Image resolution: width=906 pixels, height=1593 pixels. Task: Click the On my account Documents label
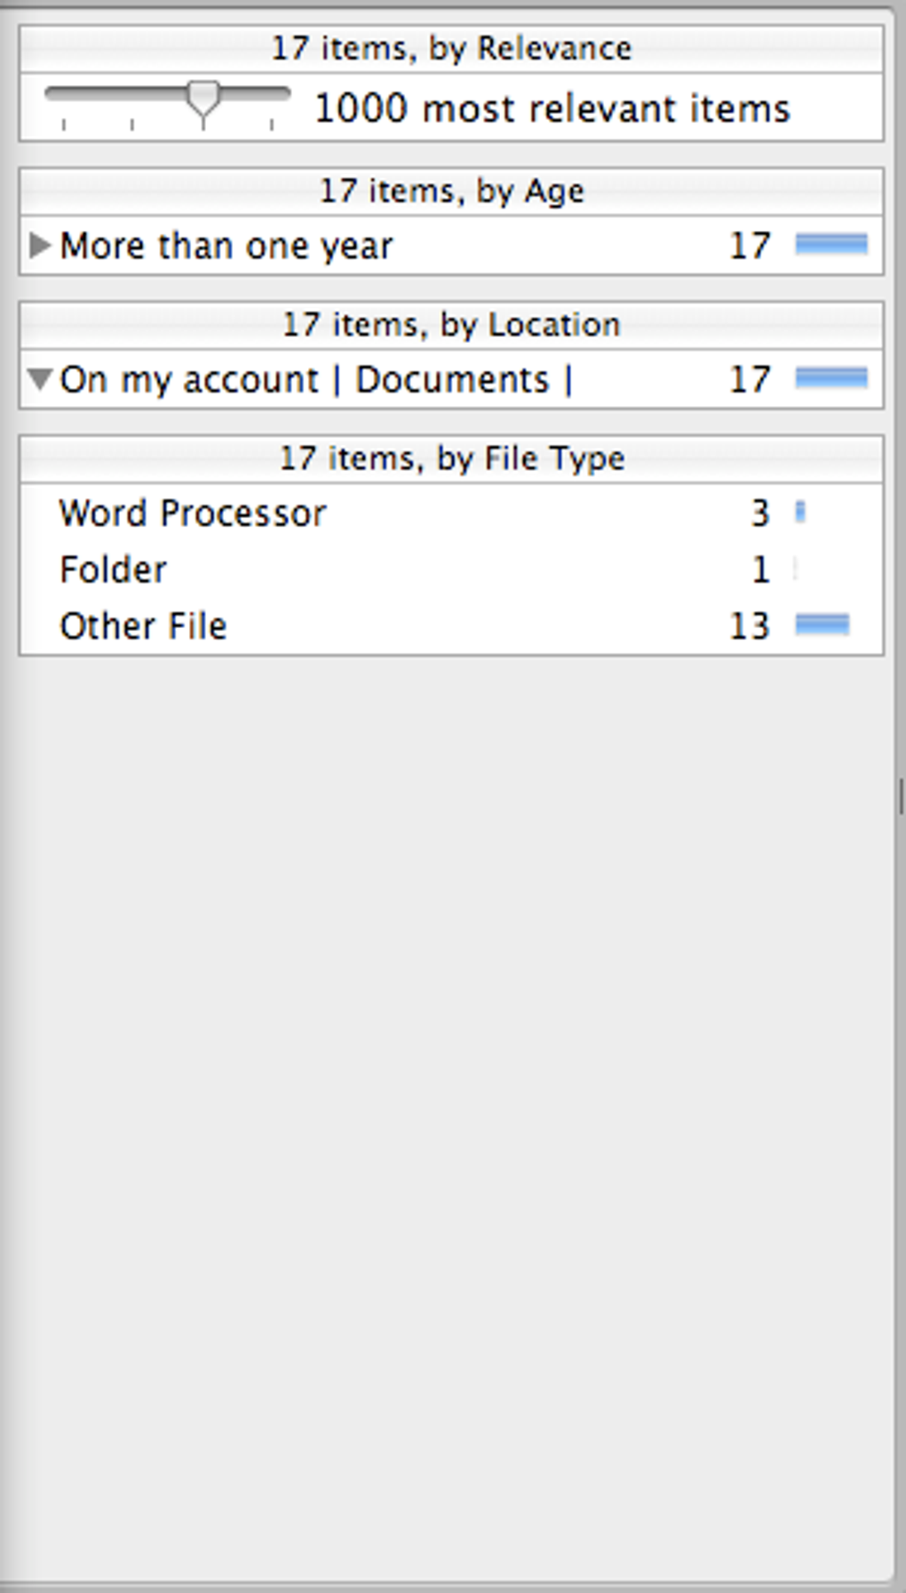pos(315,380)
